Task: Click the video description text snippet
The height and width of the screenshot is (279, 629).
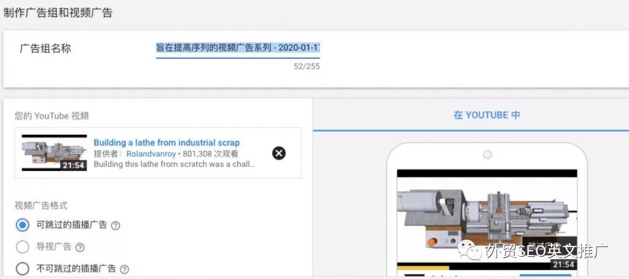Action: pyautogui.click(x=174, y=165)
